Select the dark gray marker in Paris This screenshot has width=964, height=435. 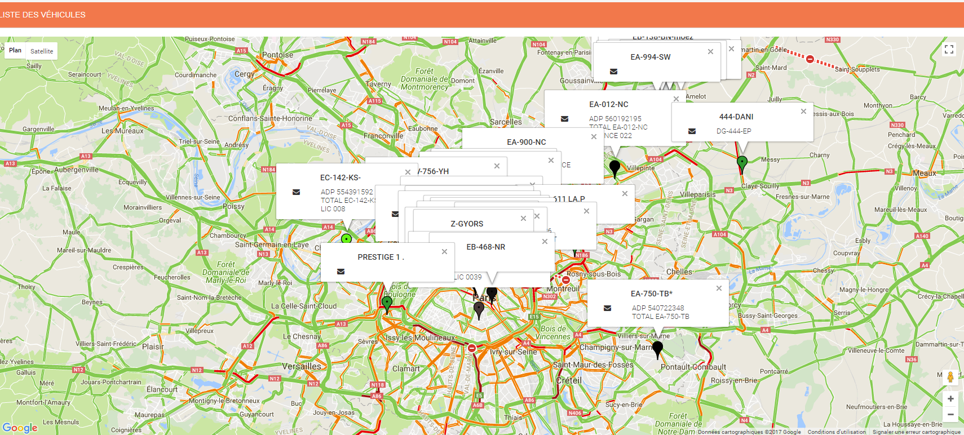(x=479, y=309)
